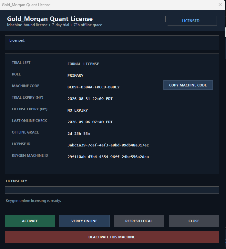Click 'Keygen online licensing is ready.' text
This screenshot has height=249, width=226.
click(33, 201)
